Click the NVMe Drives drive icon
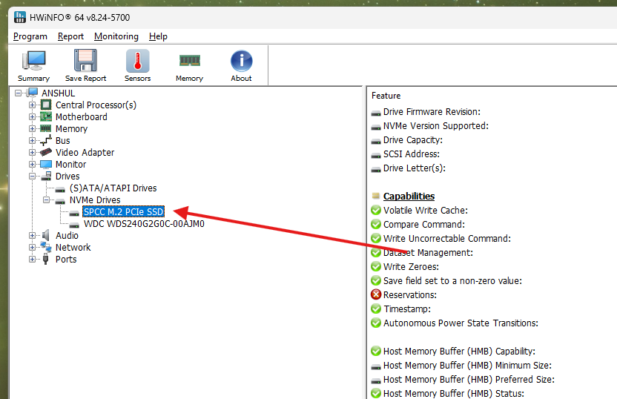Image resolution: width=617 pixels, height=399 pixels. coord(60,201)
